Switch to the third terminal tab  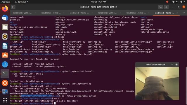79,13
